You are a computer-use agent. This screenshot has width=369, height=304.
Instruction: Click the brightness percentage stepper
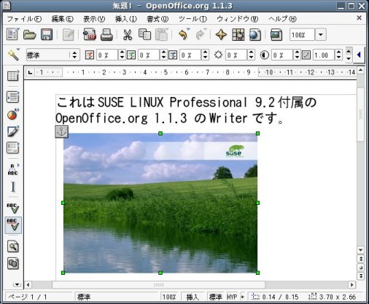pyautogui.click(x=251, y=55)
